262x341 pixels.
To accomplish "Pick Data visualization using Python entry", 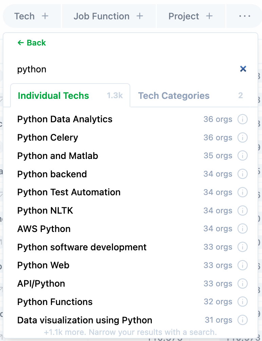I will [x=85, y=320].
